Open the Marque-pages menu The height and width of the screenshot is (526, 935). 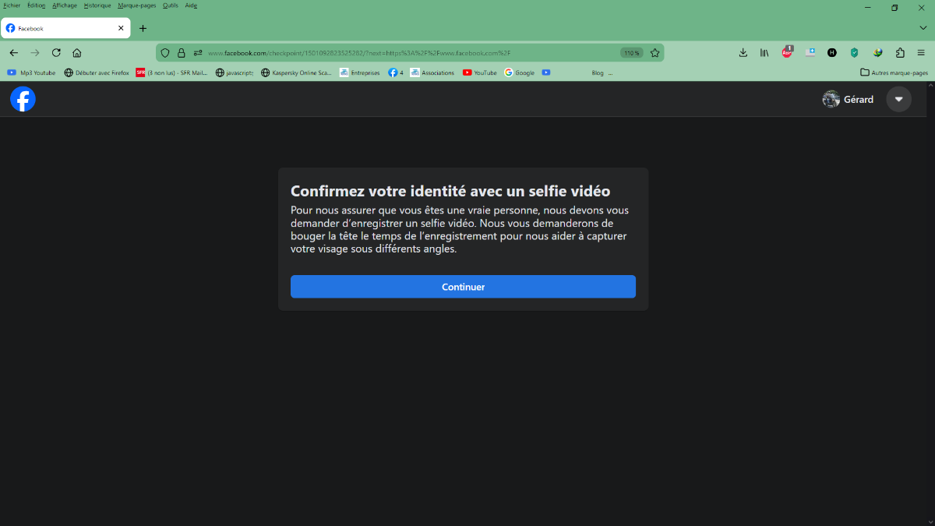[137, 5]
